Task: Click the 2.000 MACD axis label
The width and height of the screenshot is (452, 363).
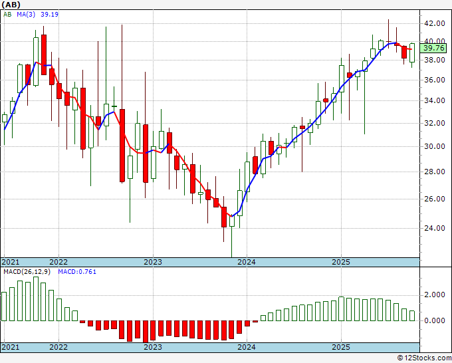Action: point(434,295)
